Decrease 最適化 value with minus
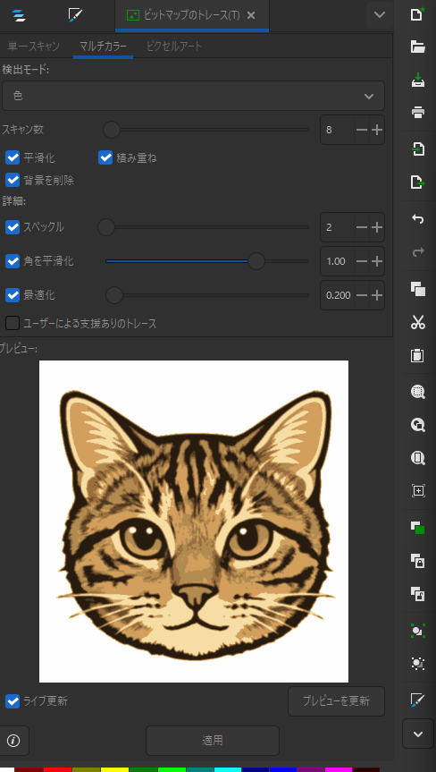 pos(362,295)
